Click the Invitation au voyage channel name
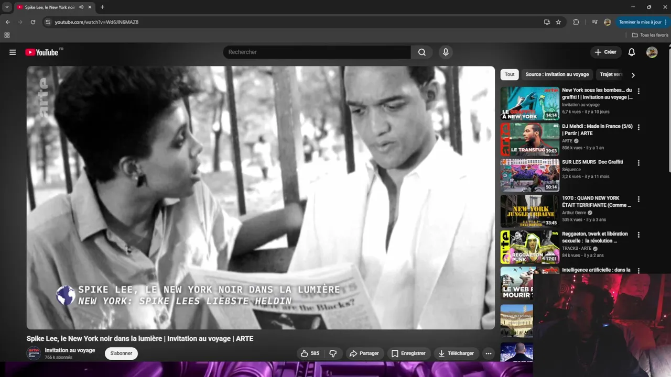671x377 pixels. click(70, 350)
